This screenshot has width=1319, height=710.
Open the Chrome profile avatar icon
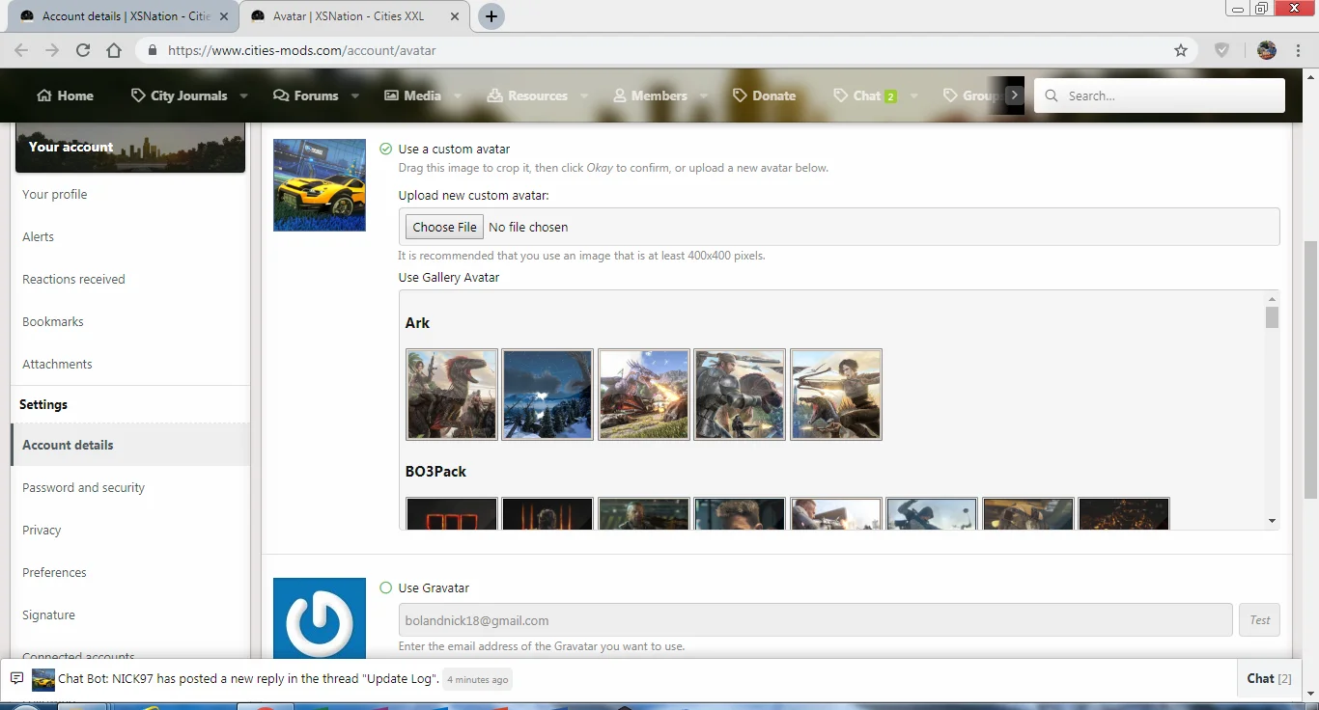[1267, 50]
